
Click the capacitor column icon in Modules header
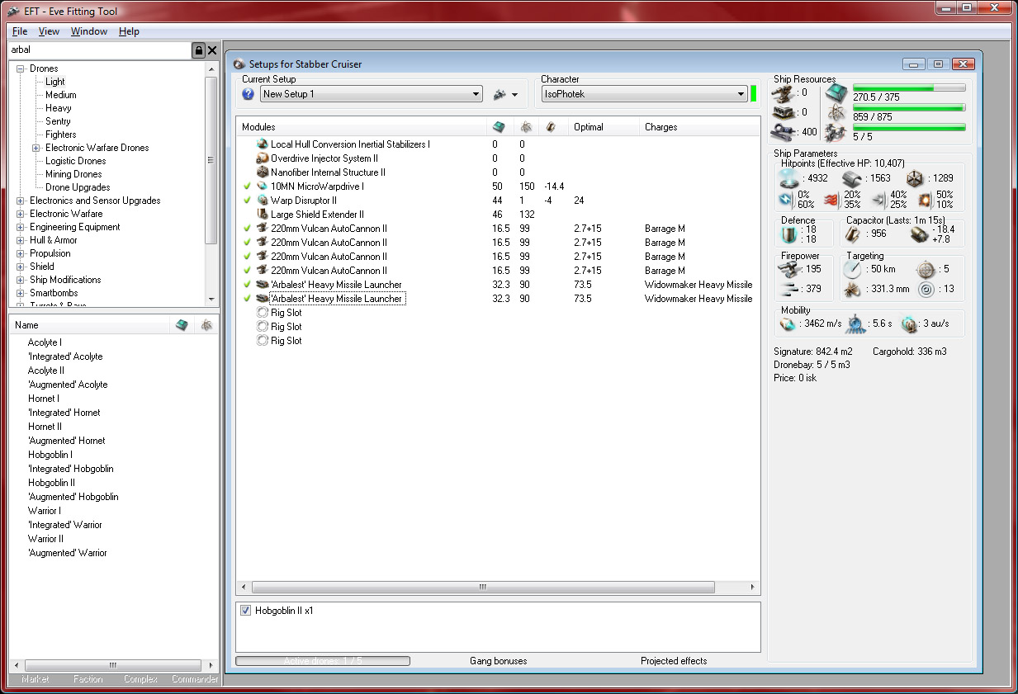tap(551, 127)
